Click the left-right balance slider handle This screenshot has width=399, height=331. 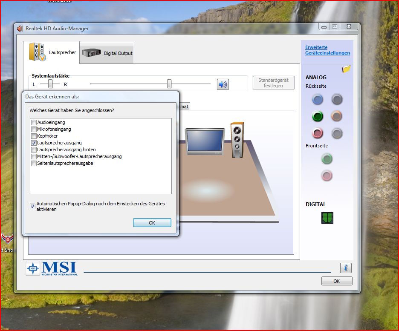[50, 83]
